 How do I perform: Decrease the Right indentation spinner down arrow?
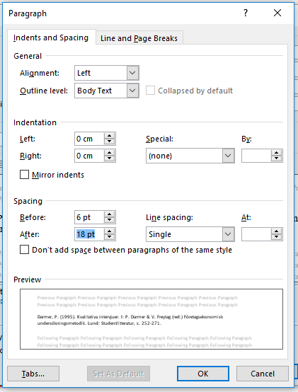tap(110, 158)
